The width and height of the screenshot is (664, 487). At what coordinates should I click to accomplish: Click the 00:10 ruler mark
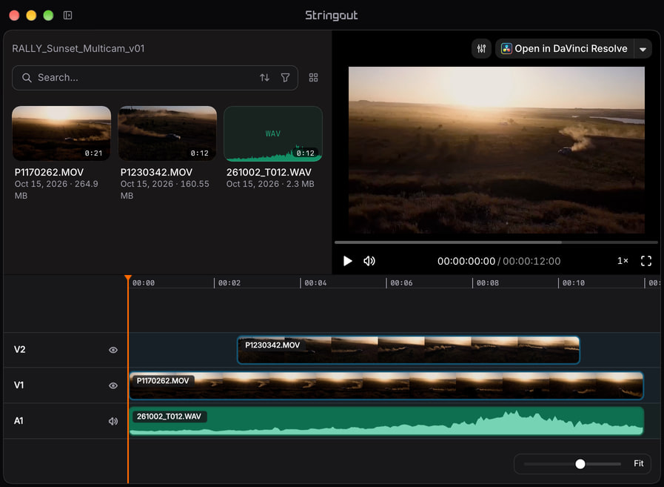tap(574, 283)
